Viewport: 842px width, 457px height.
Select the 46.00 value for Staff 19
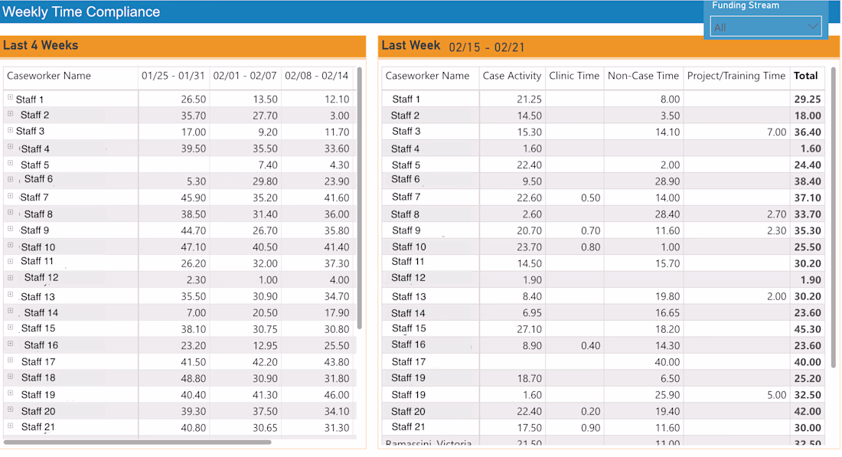click(x=337, y=395)
